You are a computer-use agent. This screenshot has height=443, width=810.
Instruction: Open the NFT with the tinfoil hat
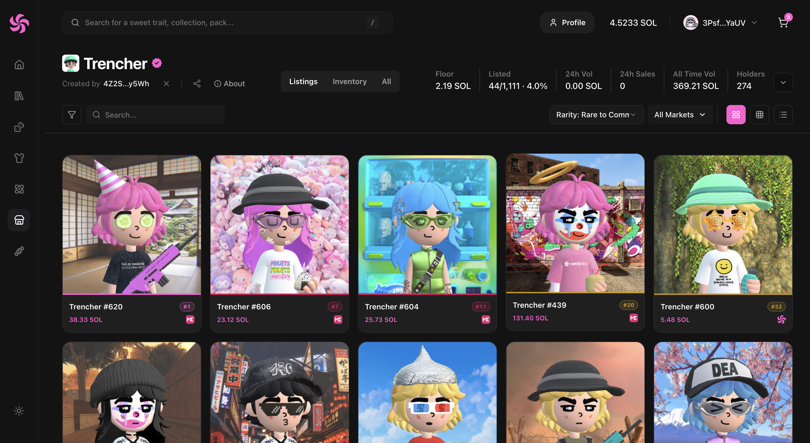(427, 392)
